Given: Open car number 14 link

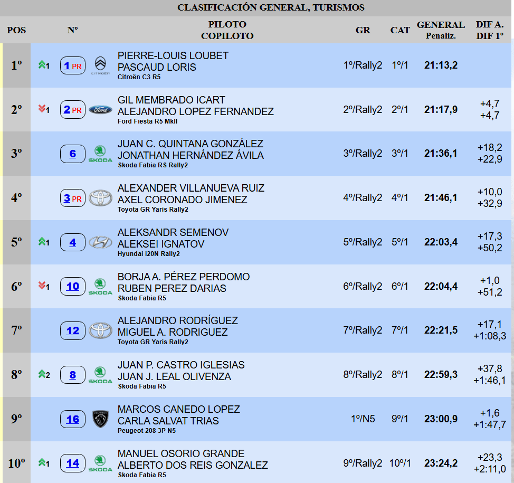Looking at the screenshot, I should pyautogui.click(x=73, y=463).
